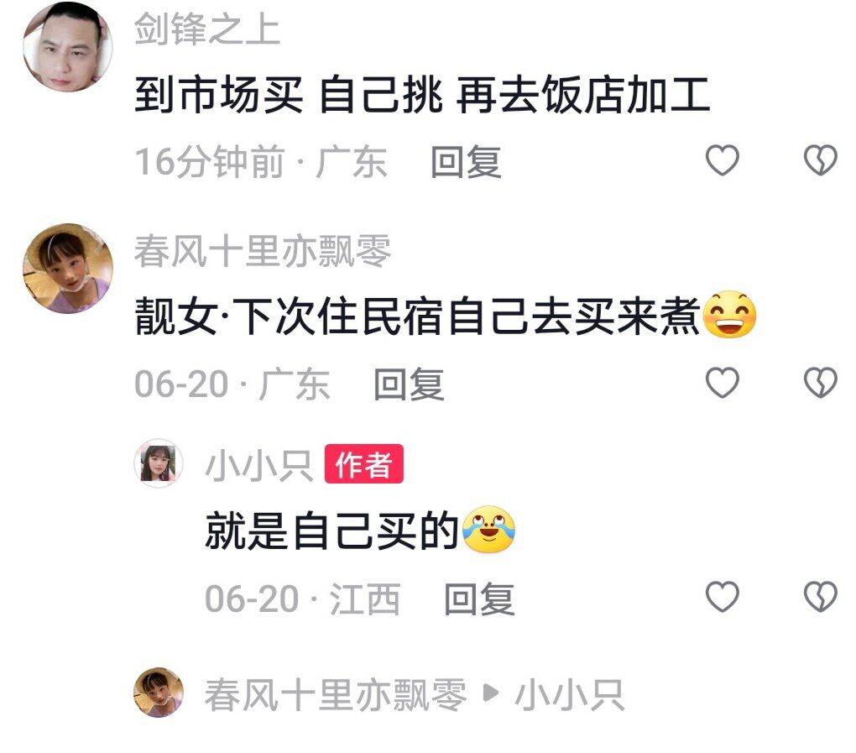Open replied-to user 小小只 after arrow
Image resolution: width=856 pixels, height=753 pixels.
[569, 694]
